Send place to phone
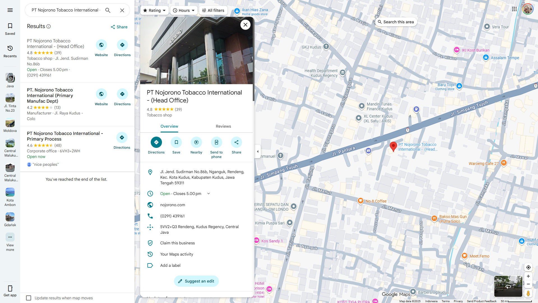This screenshot has width=538, height=303. point(216,148)
